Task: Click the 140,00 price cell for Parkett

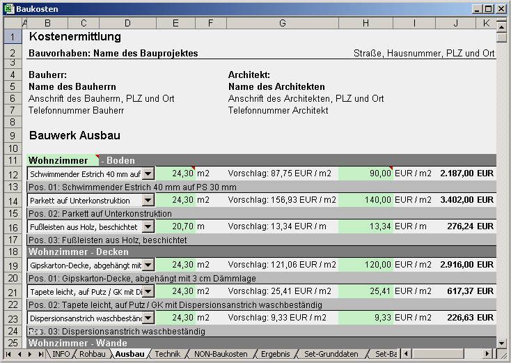Action: click(x=365, y=200)
